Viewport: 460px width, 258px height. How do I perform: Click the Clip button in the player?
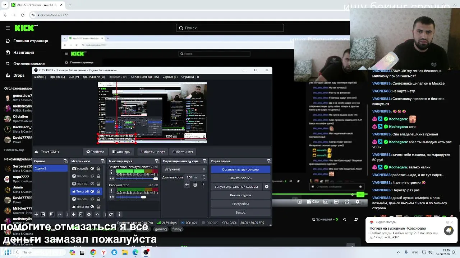pyautogui.click(x=313, y=202)
